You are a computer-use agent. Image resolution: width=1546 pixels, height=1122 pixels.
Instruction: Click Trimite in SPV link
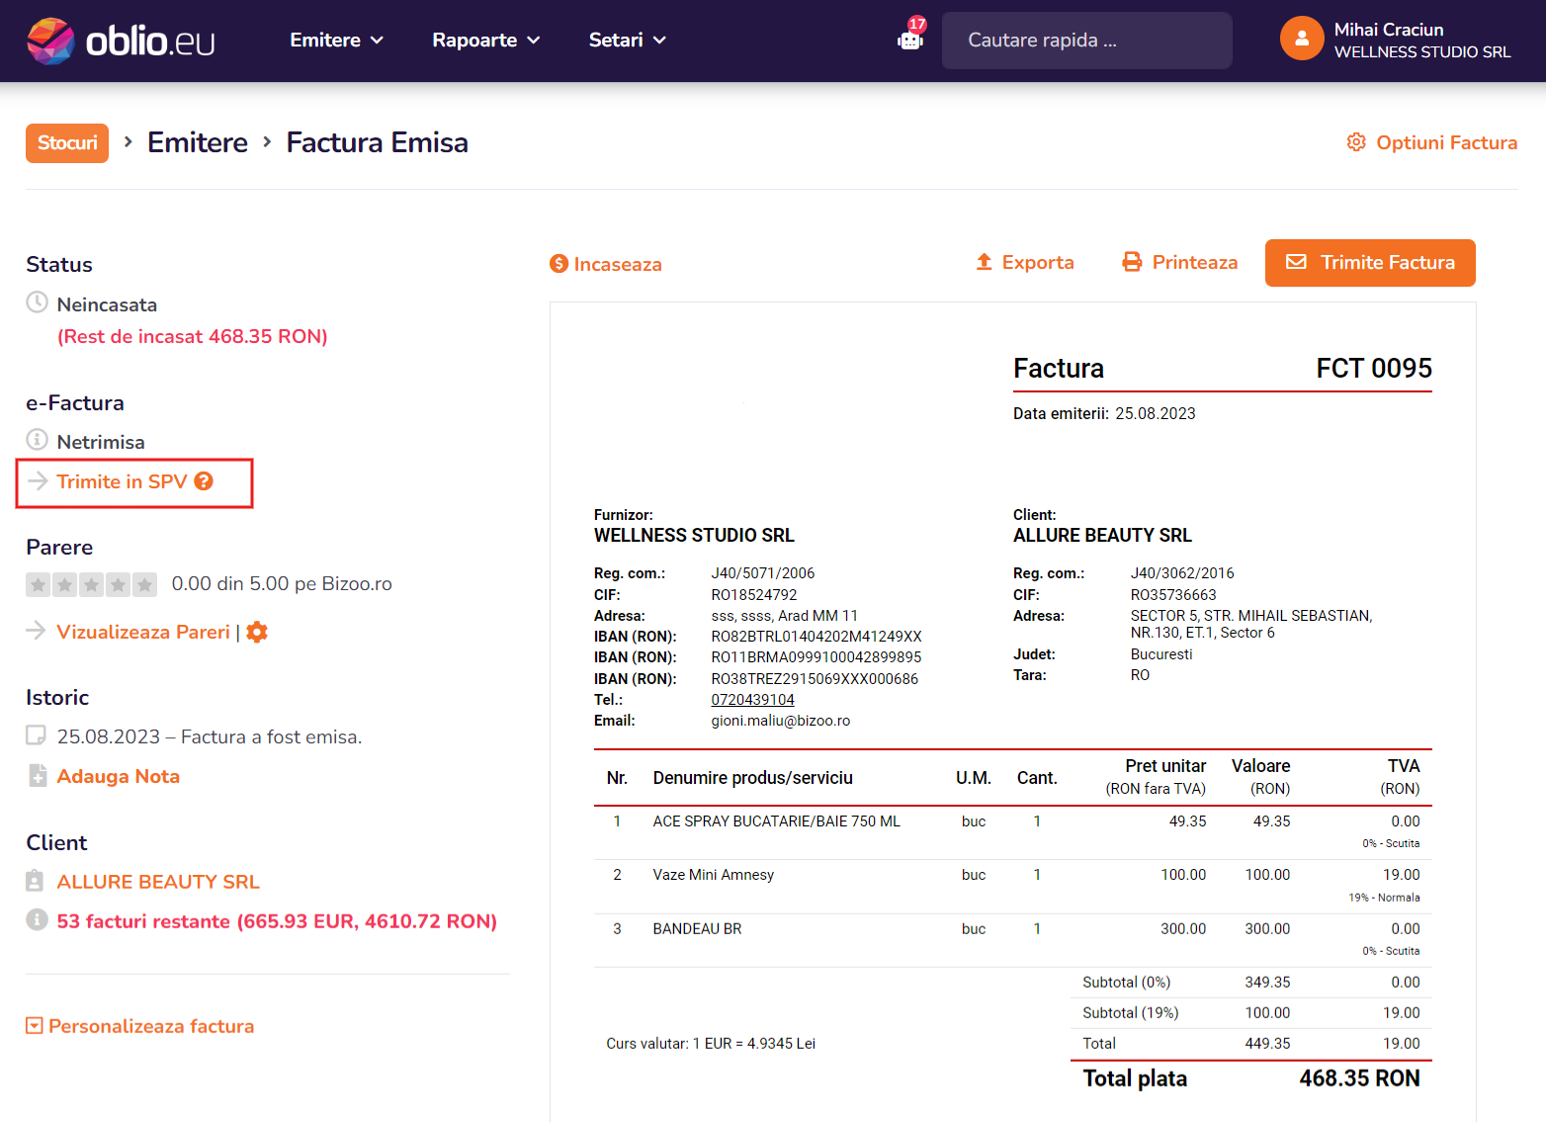coord(122,481)
